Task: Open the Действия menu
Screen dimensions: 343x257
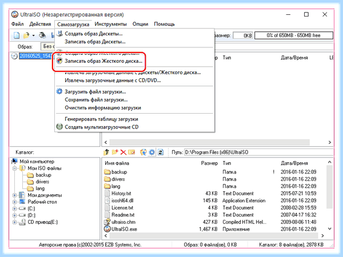Action: (40, 24)
